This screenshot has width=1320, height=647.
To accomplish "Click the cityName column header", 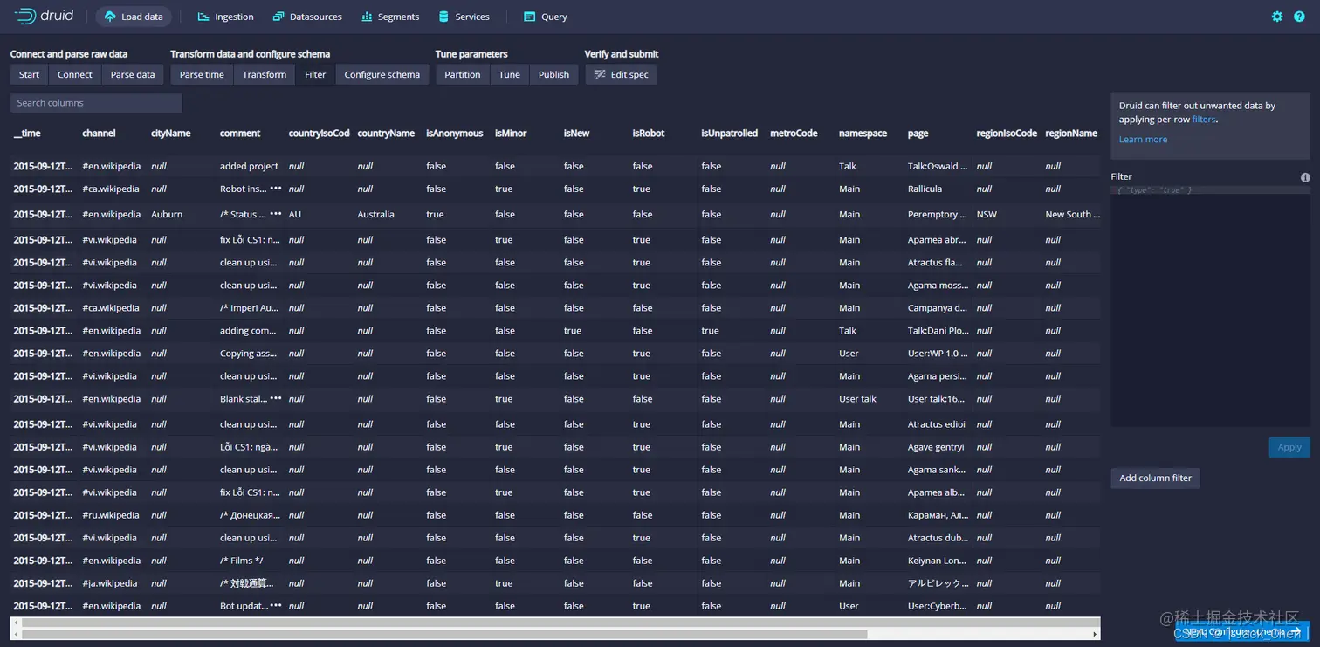I will [171, 134].
